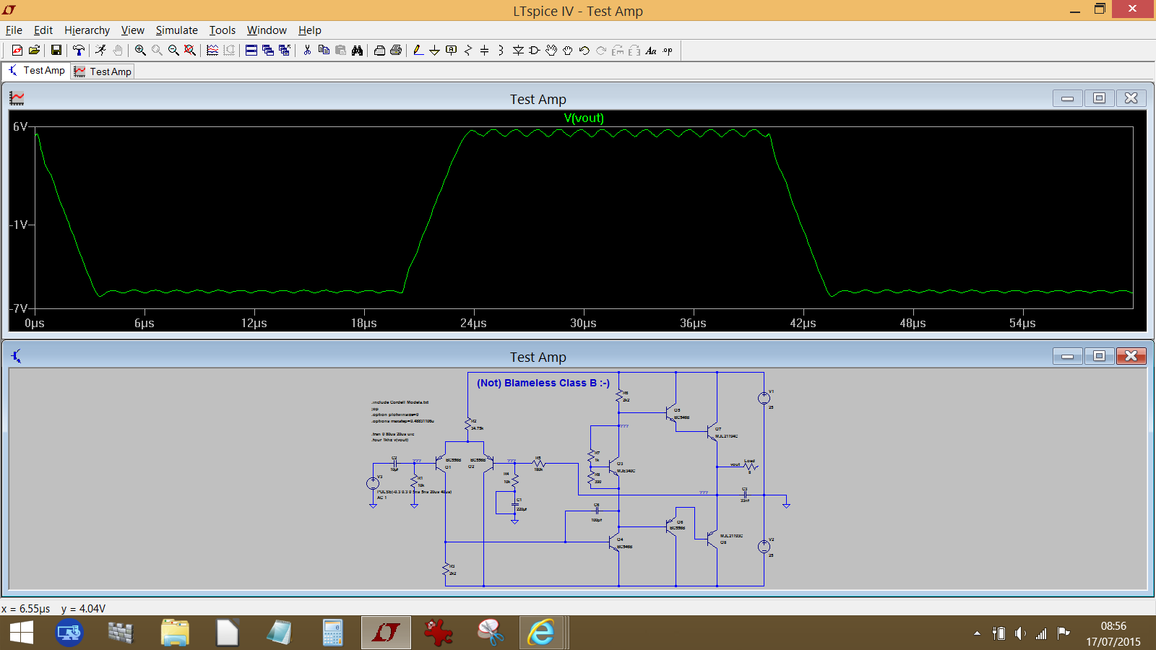
Task: Place a Capacitor component
Action: point(484,50)
